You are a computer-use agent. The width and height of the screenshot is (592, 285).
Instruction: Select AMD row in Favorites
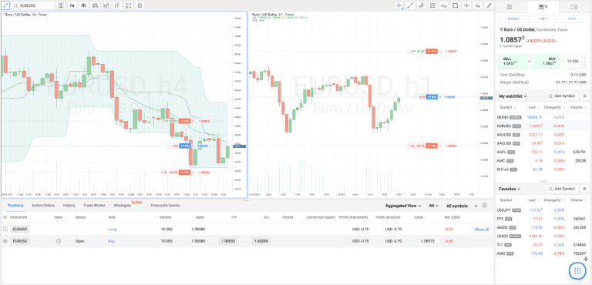tap(543, 253)
